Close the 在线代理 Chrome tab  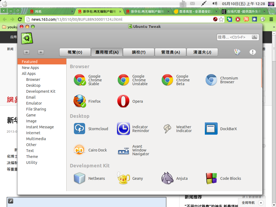point(264,11)
